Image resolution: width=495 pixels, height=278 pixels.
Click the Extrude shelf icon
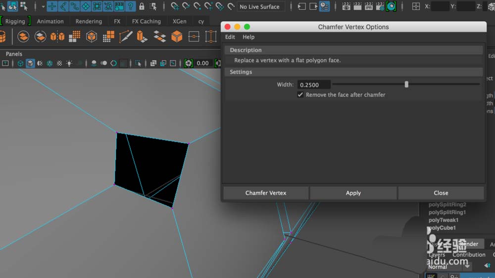pyautogui.click(x=142, y=37)
